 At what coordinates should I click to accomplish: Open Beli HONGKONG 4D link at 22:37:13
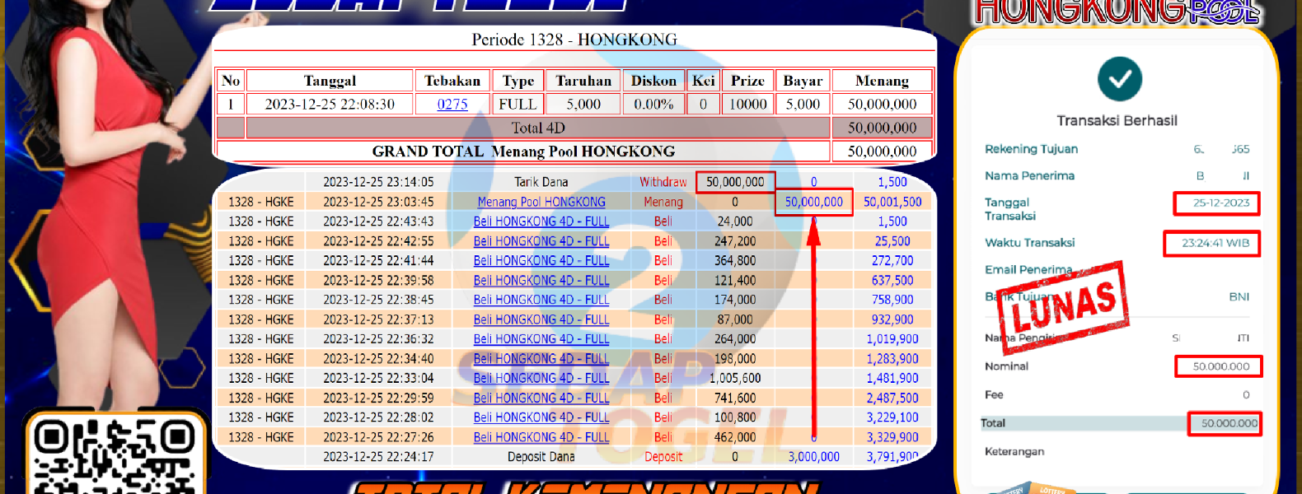pos(541,319)
